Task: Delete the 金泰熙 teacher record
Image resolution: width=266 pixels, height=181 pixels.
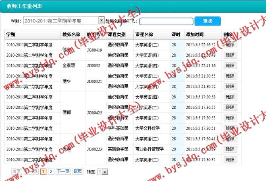Action: (230, 66)
